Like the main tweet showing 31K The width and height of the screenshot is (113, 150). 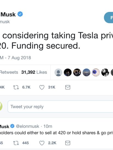click(x=42, y=87)
